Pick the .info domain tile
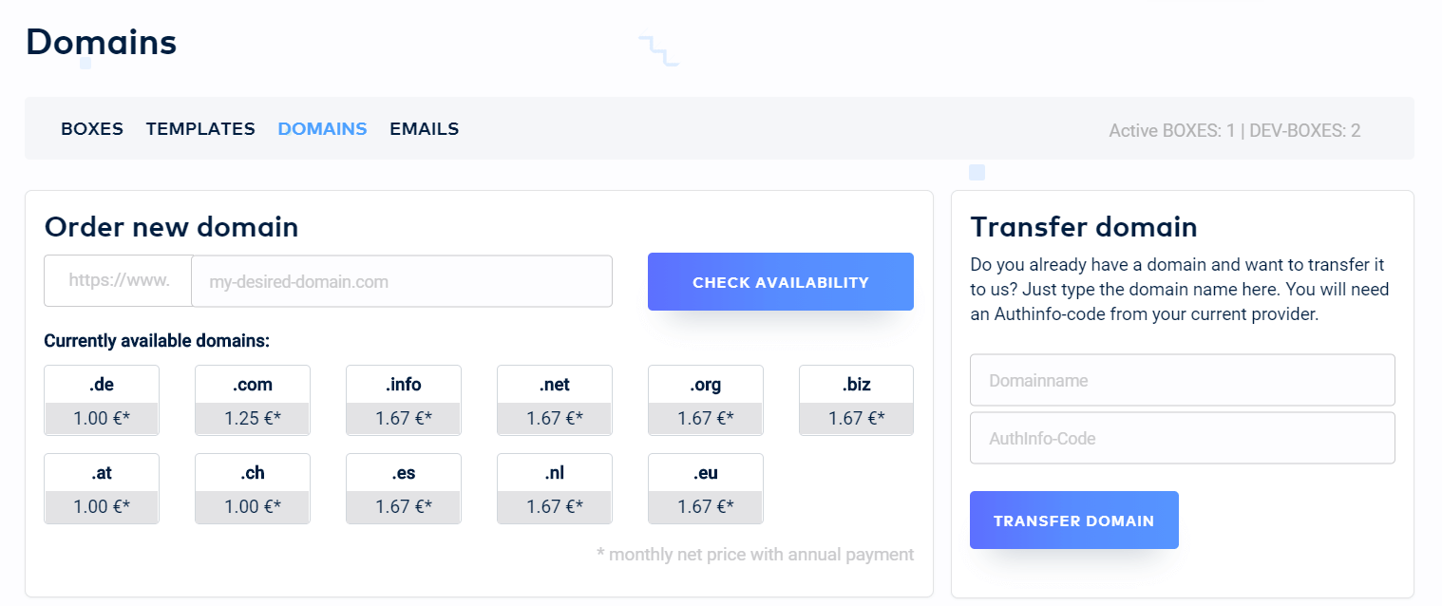1442x606 pixels. [x=404, y=400]
